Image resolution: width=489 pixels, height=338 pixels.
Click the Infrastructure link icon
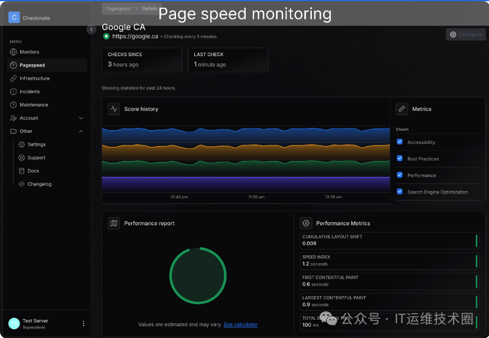coord(14,78)
